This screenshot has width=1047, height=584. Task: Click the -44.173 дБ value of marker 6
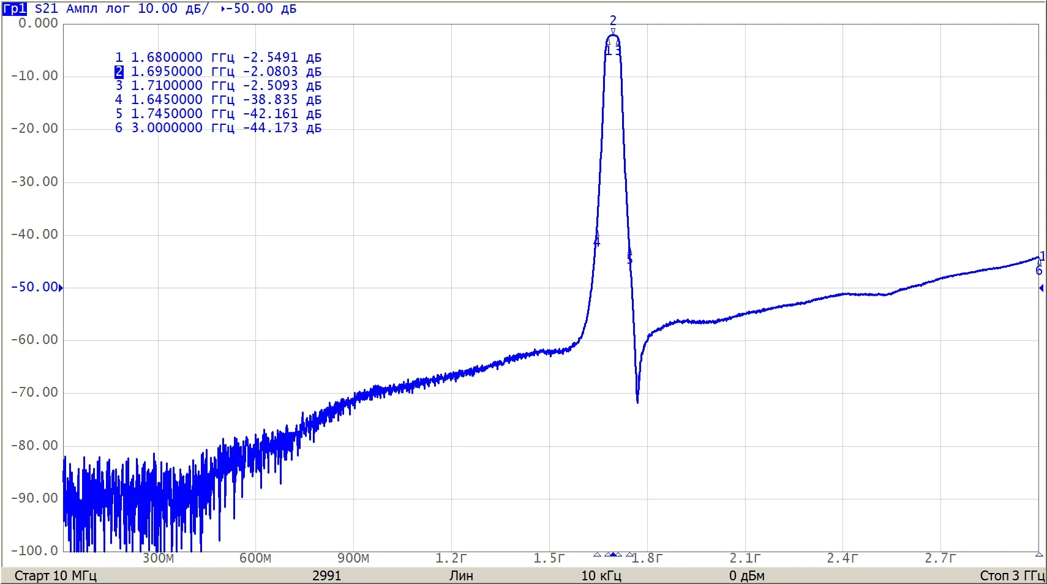(282, 128)
